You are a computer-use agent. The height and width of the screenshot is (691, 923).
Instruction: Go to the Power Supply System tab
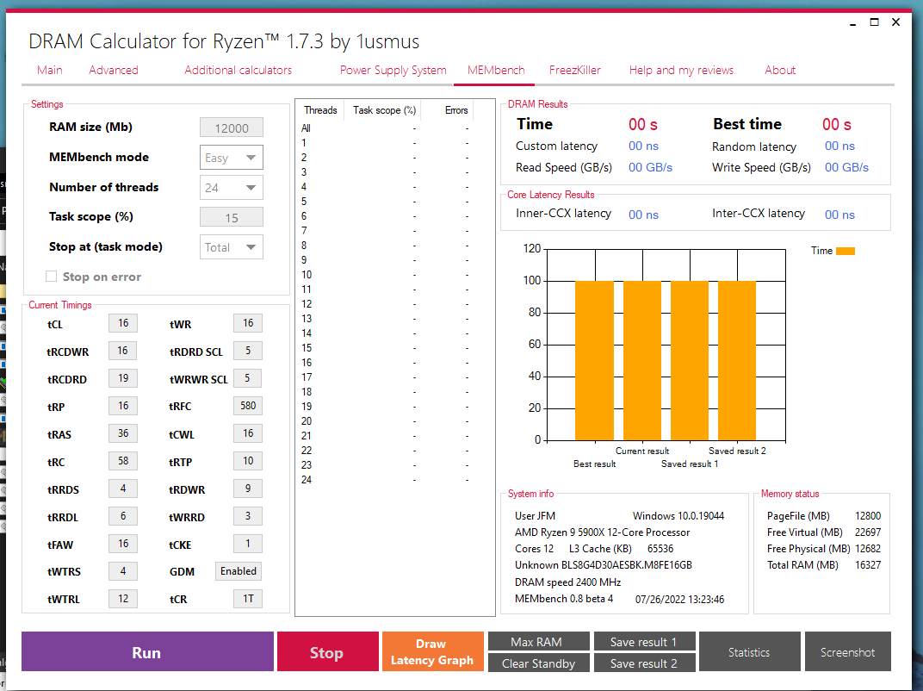point(393,70)
